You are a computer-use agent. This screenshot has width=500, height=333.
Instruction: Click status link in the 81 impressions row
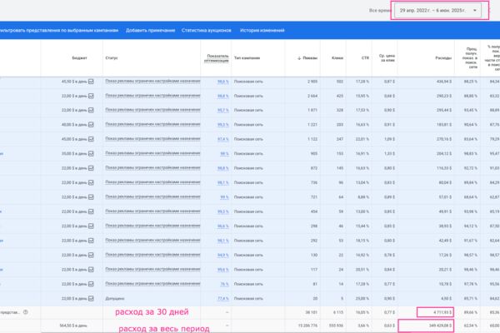[x=152, y=284]
